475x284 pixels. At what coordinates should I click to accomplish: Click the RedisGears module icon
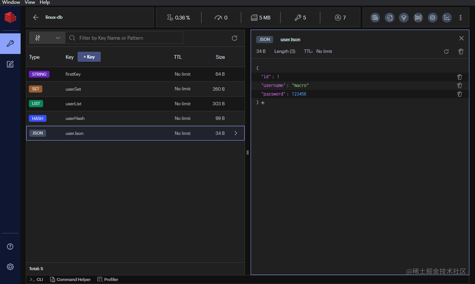click(x=433, y=18)
